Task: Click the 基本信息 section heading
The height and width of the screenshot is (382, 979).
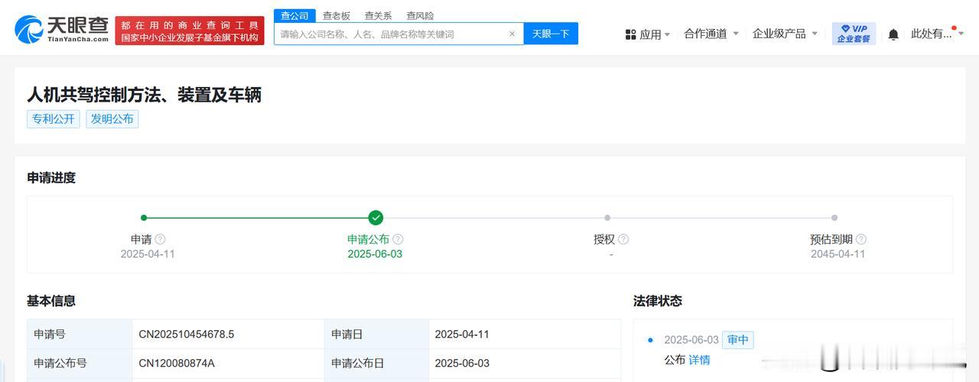Action: (x=51, y=301)
